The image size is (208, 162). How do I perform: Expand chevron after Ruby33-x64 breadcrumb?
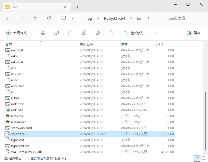[131, 18]
